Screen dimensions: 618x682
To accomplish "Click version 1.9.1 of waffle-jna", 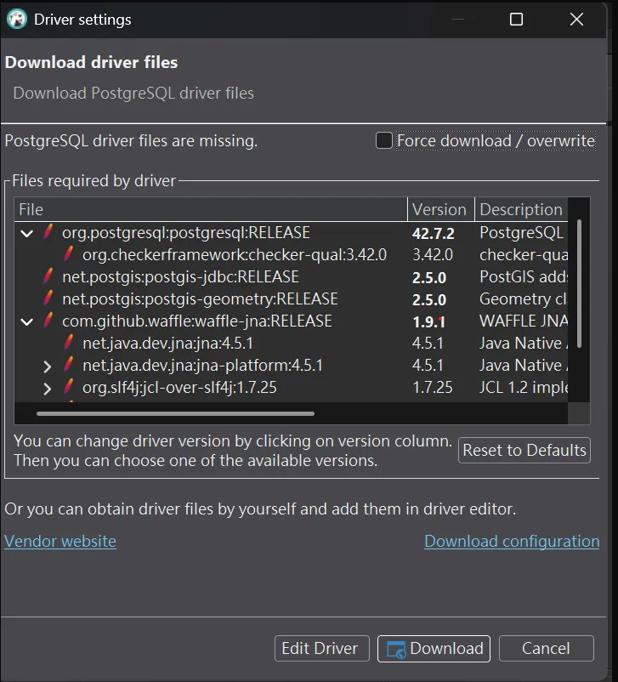I will (428, 321).
